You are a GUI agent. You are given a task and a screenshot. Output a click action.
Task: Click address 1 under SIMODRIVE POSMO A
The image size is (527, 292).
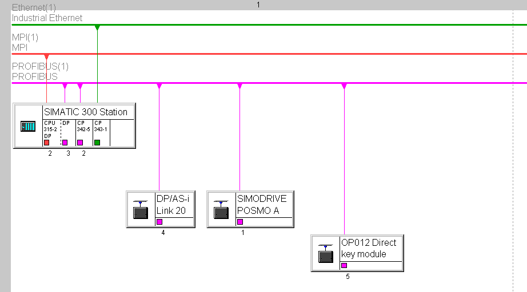[x=243, y=233]
